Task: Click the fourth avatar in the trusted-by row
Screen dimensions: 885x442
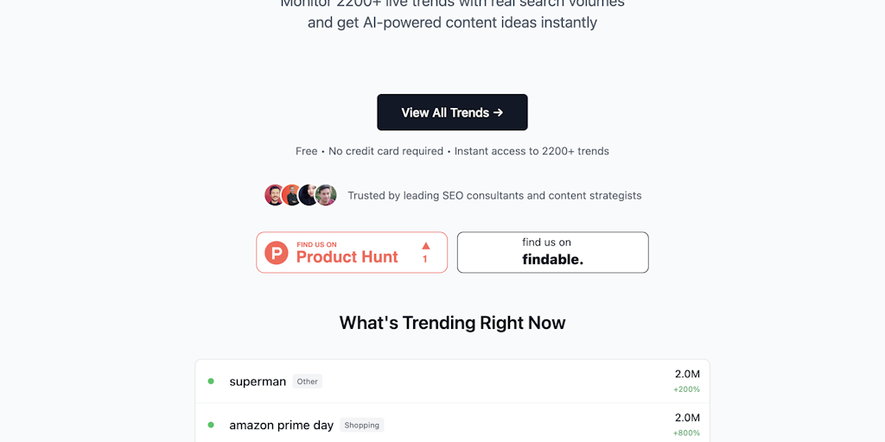Action: click(326, 195)
